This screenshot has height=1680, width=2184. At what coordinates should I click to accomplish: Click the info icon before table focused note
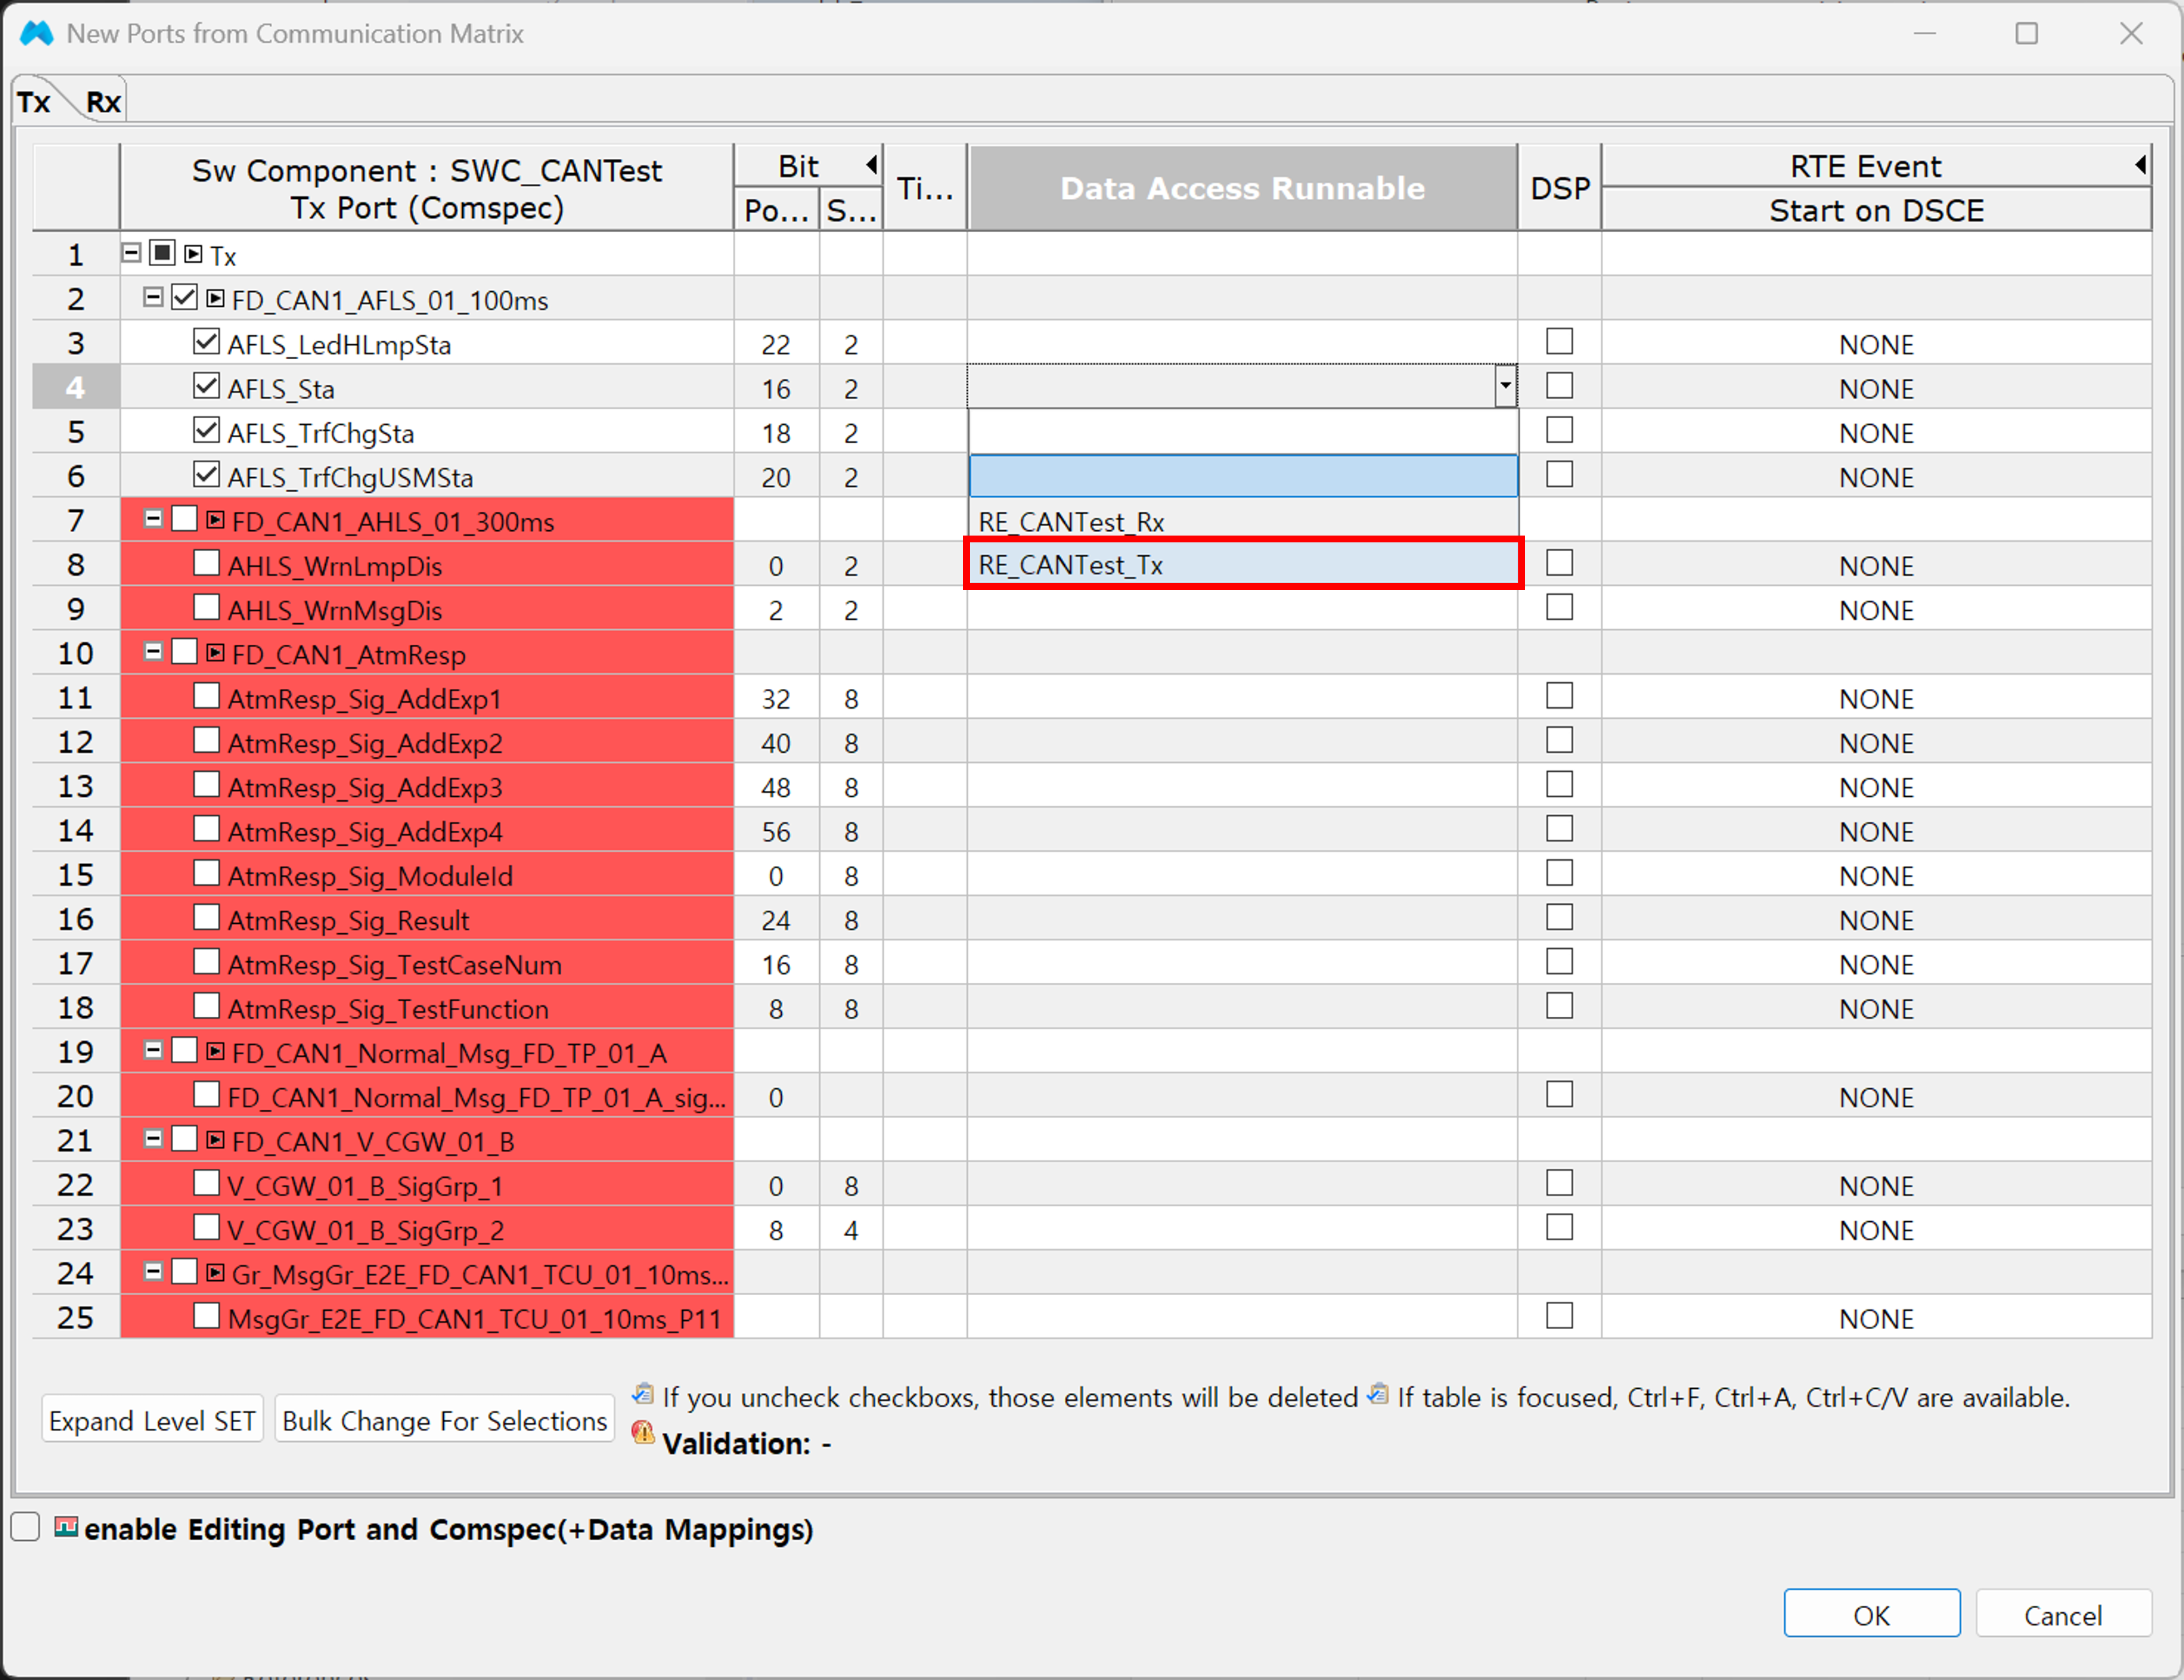click(x=1378, y=1394)
